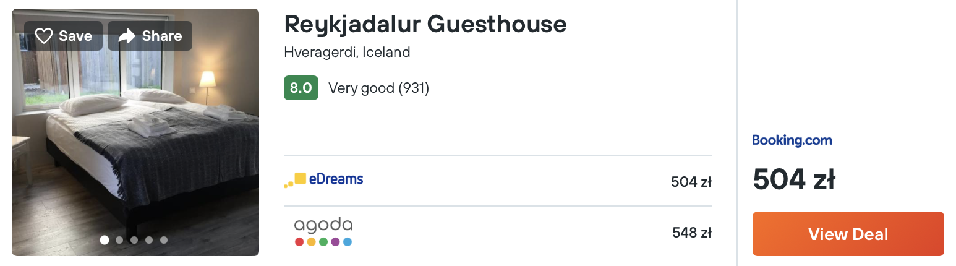Image resolution: width=956 pixels, height=266 pixels.
Task: Click the large 504 zł Booking.com price
Action: pyautogui.click(x=794, y=180)
